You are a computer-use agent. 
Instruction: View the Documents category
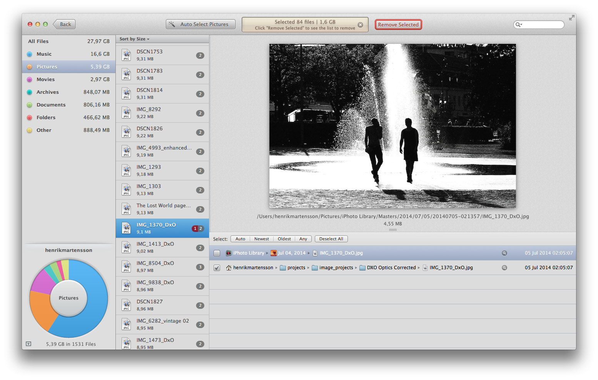68,105
